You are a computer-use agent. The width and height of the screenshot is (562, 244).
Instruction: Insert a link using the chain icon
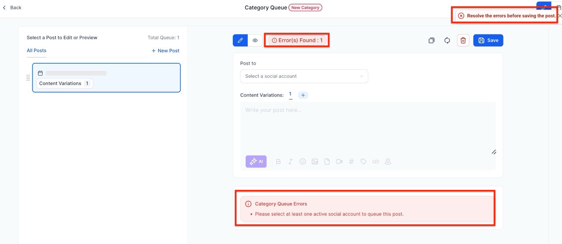376,161
